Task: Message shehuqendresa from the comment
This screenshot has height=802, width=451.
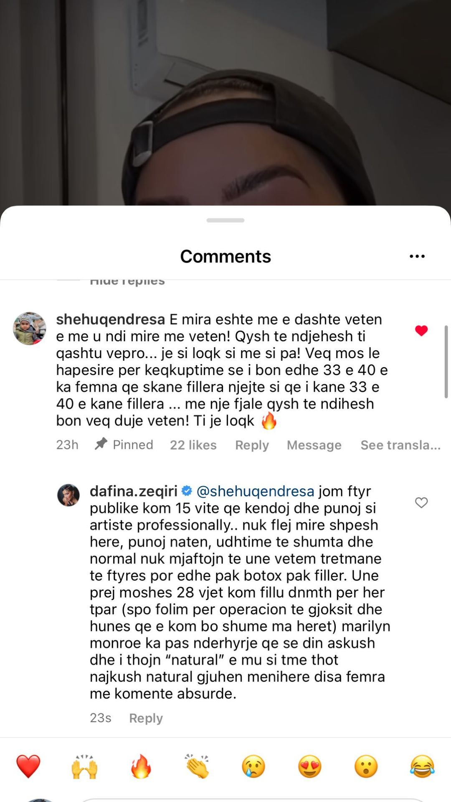Action: click(x=314, y=445)
